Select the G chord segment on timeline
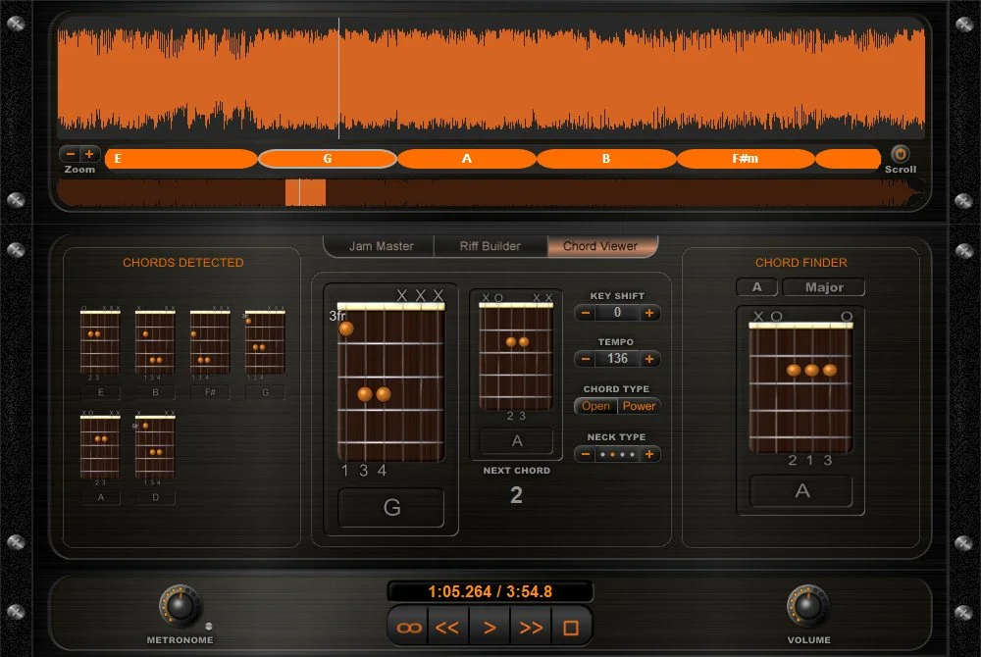Screen dimensions: 981x657 [328, 159]
